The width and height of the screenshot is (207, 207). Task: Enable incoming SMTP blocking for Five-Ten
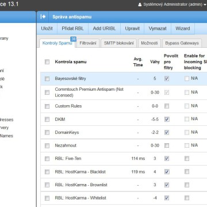[x=187, y=159]
